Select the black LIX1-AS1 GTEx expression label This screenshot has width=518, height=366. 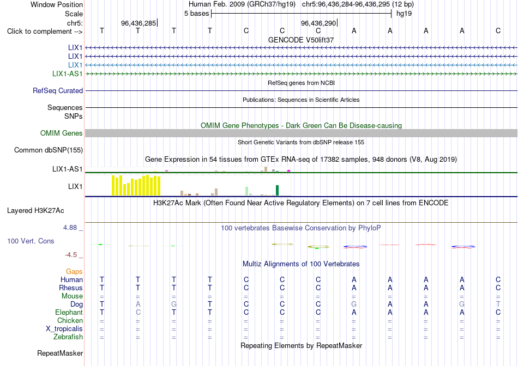click(68, 169)
